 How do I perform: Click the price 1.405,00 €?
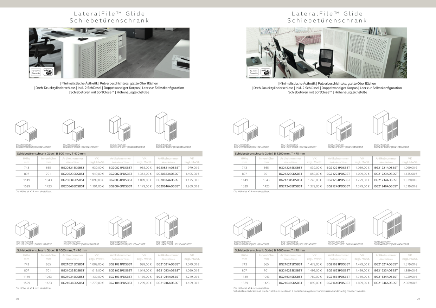pyautogui.click(x=192, y=174)
